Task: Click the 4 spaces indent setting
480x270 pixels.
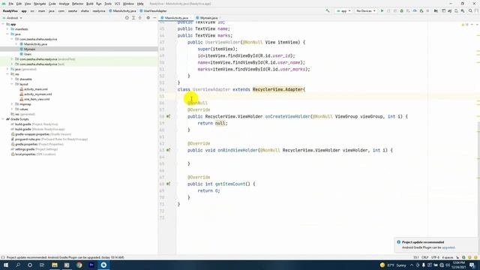Action: click(x=448, y=257)
